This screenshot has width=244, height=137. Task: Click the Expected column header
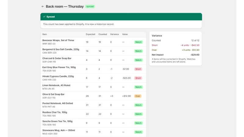point(90,34)
